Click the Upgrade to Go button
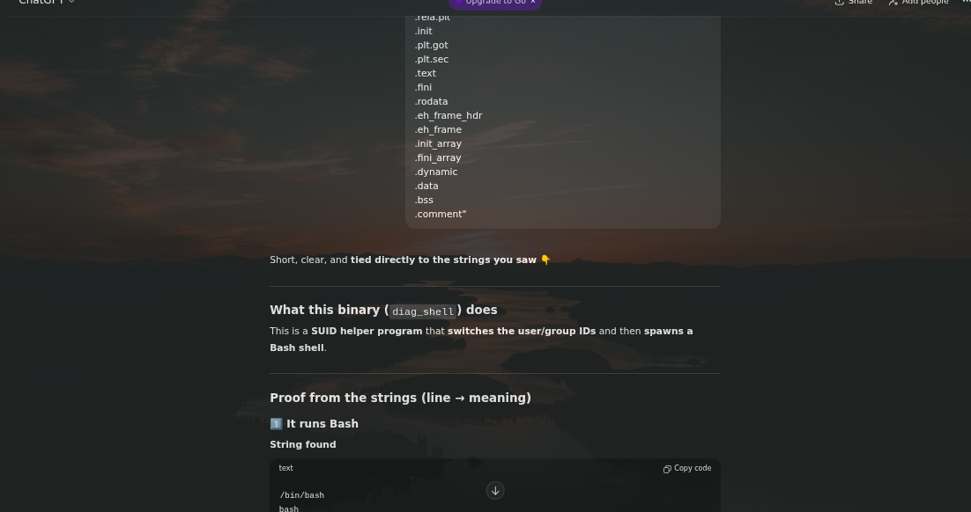971x512 pixels. (x=495, y=3)
